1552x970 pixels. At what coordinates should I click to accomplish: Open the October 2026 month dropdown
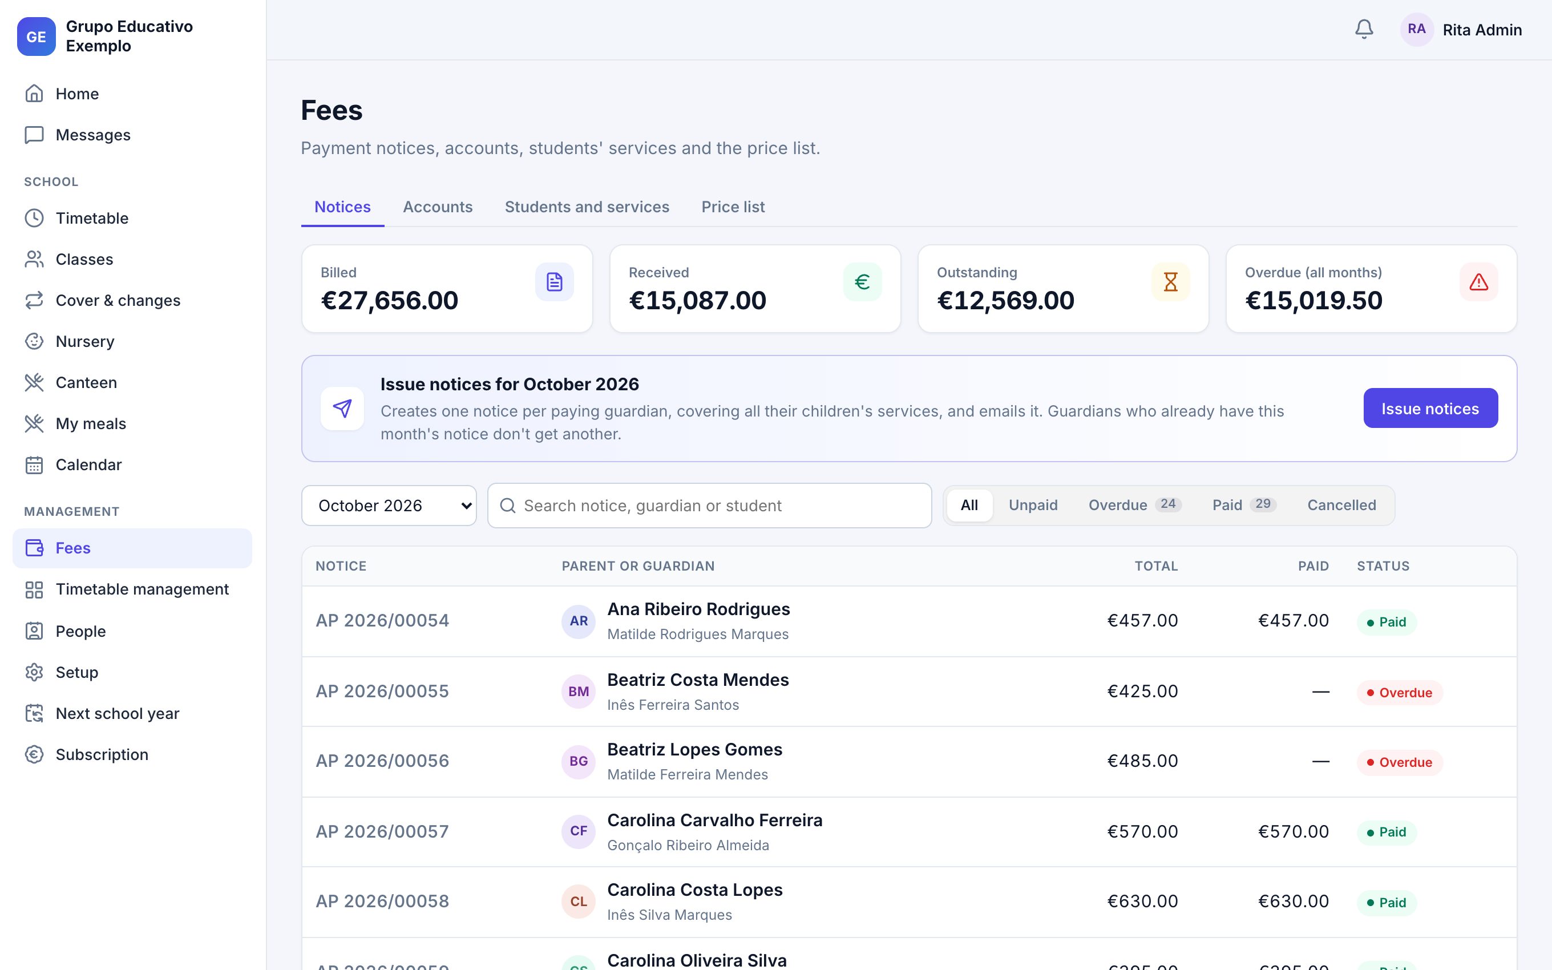coord(389,506)
